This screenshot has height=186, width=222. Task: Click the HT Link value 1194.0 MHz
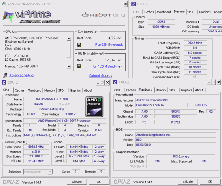click(36, 161)
